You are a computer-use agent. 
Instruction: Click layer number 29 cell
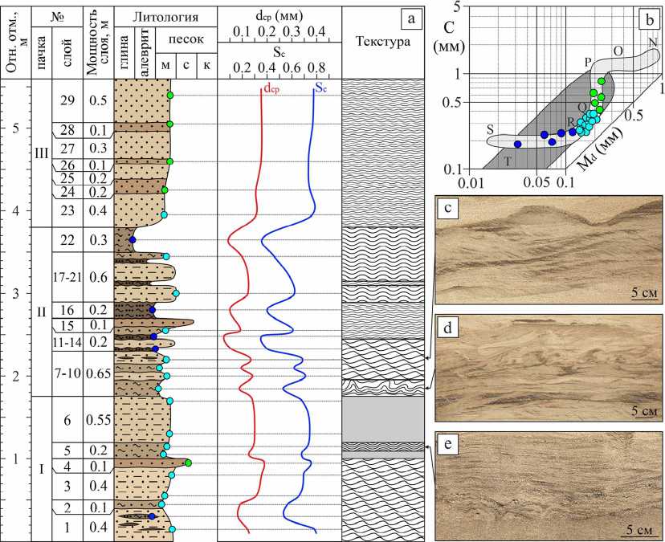point(67,101)
